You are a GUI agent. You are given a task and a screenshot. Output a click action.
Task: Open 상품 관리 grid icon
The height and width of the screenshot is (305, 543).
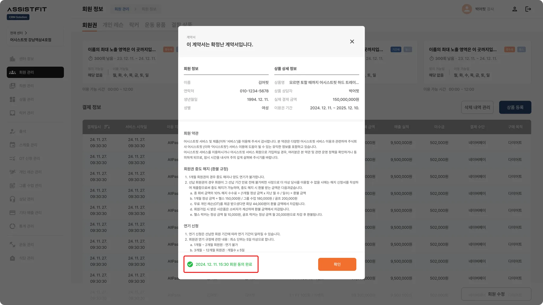coord(12,99)
